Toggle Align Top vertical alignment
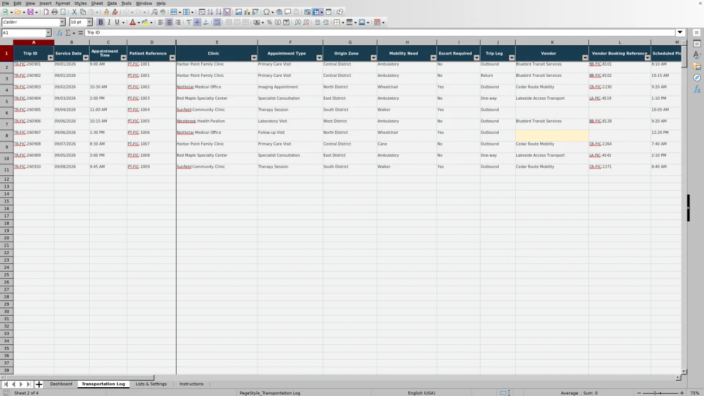 pyautogui.click(x=189, y=22)
